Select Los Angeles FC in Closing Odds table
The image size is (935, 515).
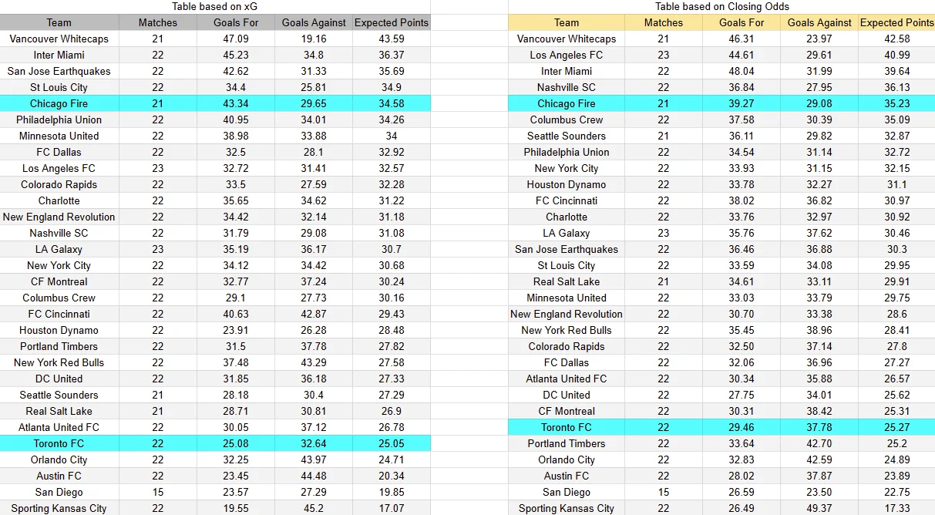tap(567, 55)
